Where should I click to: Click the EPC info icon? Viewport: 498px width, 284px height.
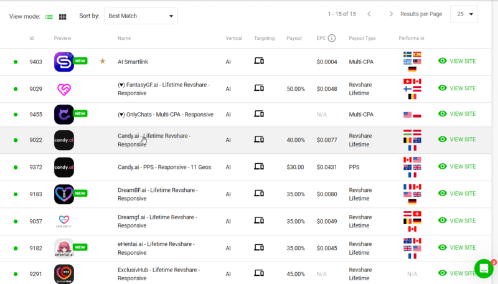pyautogui.click(x=332, y=39)
